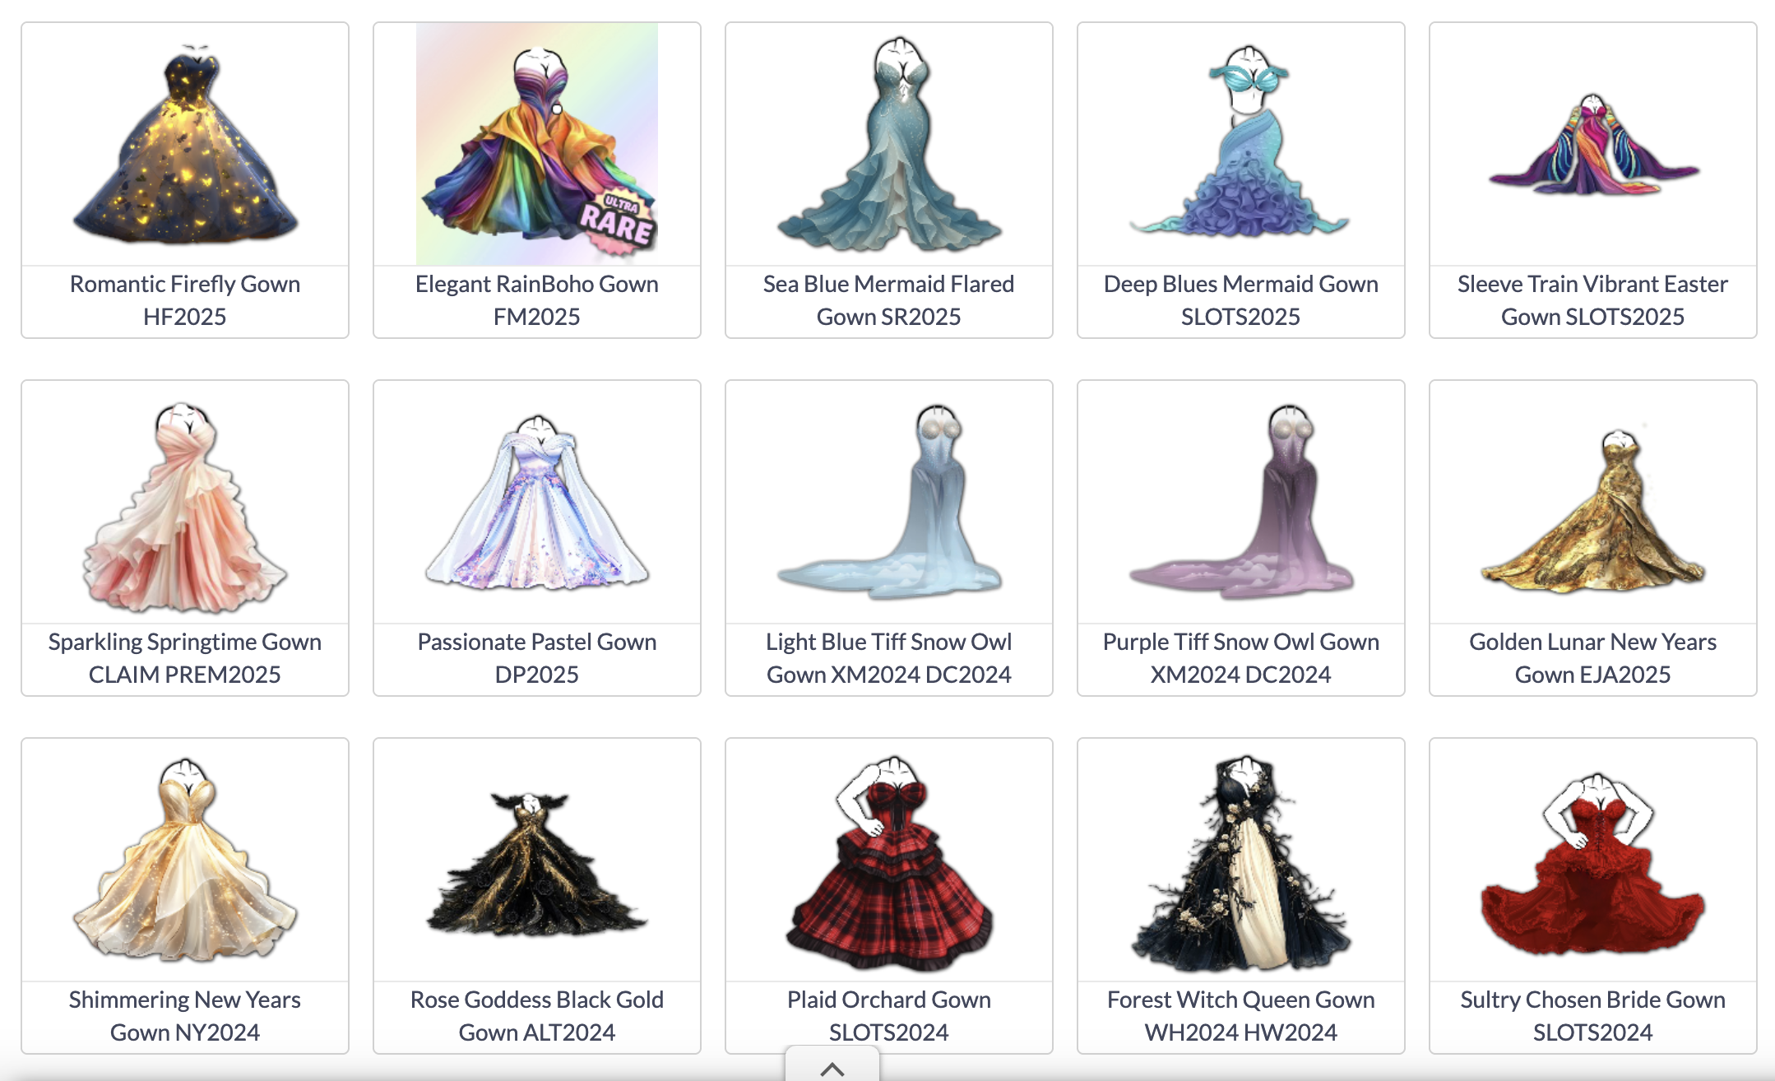Image resolution: width=1775 pixels, height=1081 pixels.
Task: Click Golden Lunar New Years Gown EJA2025 label
Action: [1593, 658]
